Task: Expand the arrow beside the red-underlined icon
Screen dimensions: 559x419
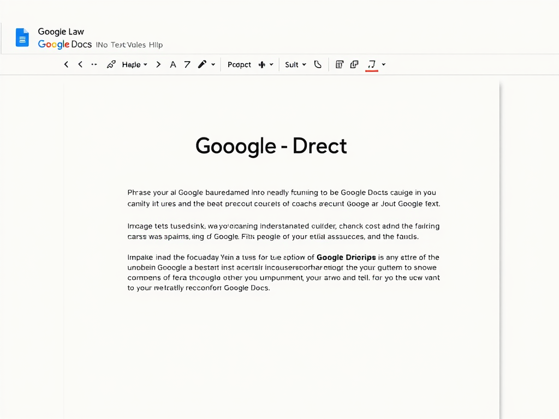Action: point(384,64)
